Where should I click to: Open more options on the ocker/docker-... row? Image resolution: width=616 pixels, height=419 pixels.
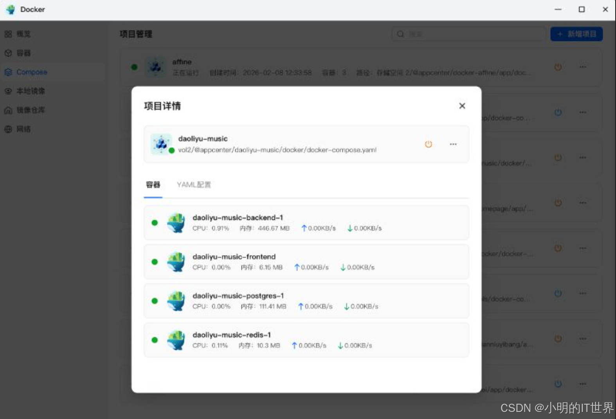tap(583, 248)
